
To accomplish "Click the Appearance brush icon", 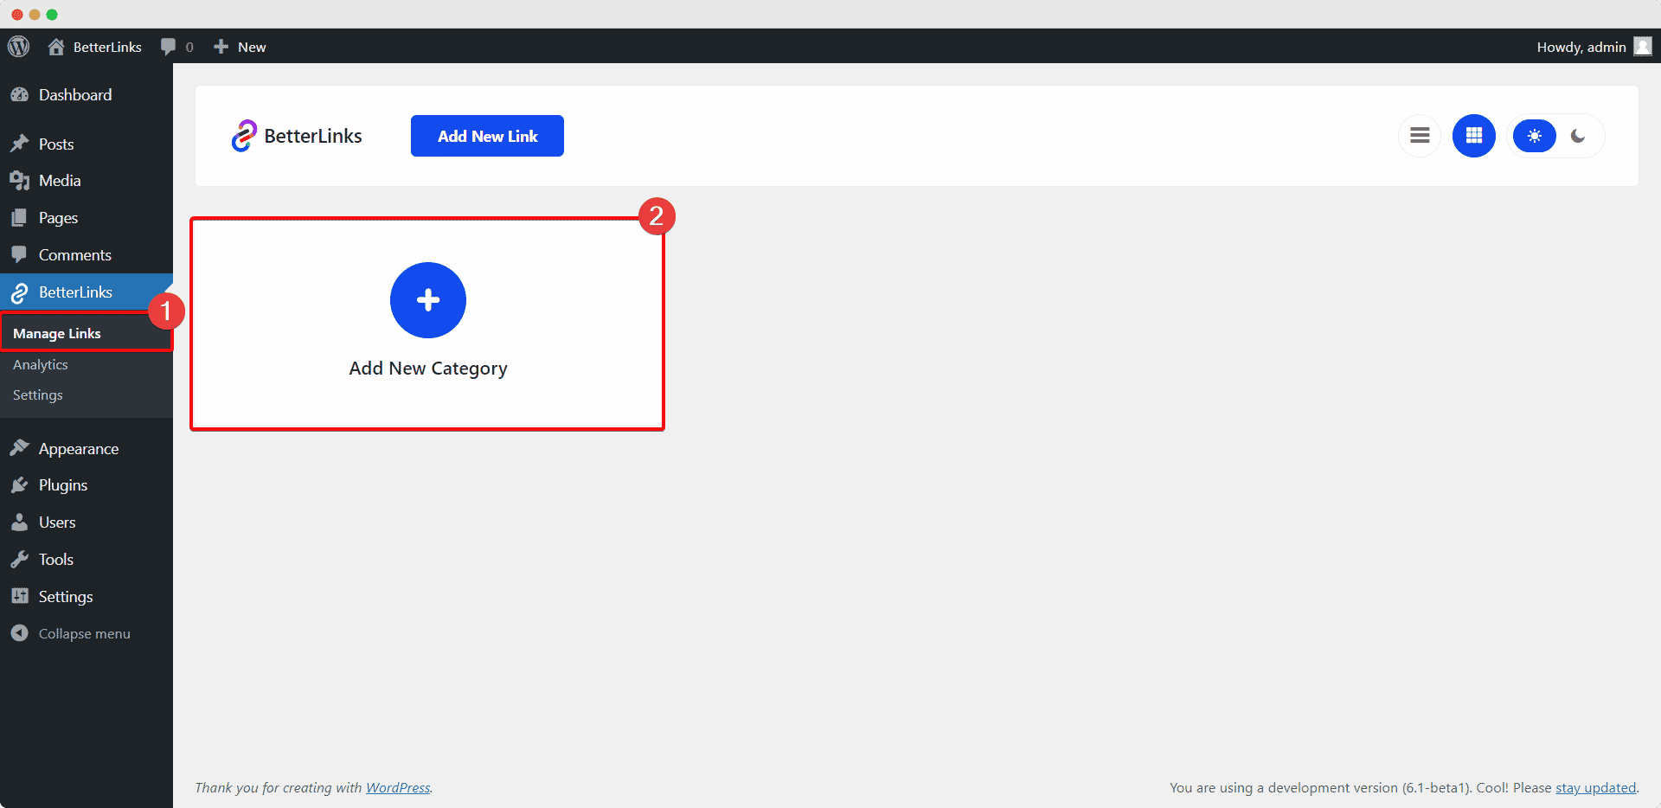I will 20,448.
